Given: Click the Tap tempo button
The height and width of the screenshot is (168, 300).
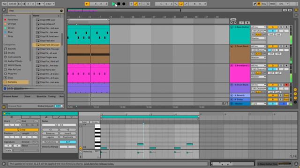Looking at the screenshot, I should pos(5,4).
